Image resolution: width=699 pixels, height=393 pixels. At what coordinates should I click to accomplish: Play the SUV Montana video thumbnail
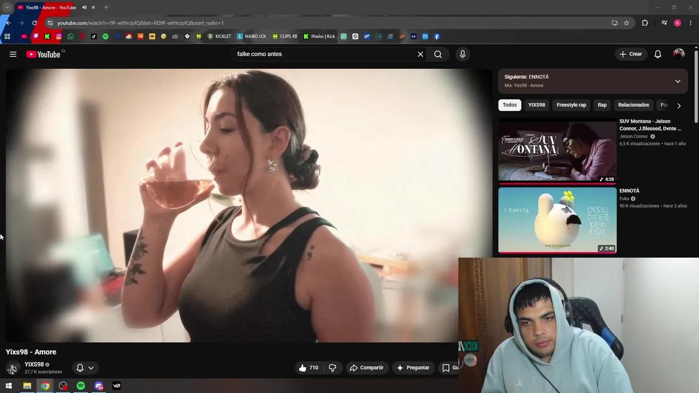[x=557, y=151]
